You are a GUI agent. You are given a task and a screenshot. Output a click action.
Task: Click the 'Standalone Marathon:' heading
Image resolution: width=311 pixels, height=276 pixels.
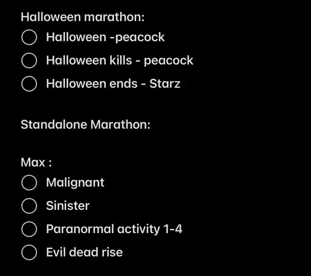tap(86, 124)
